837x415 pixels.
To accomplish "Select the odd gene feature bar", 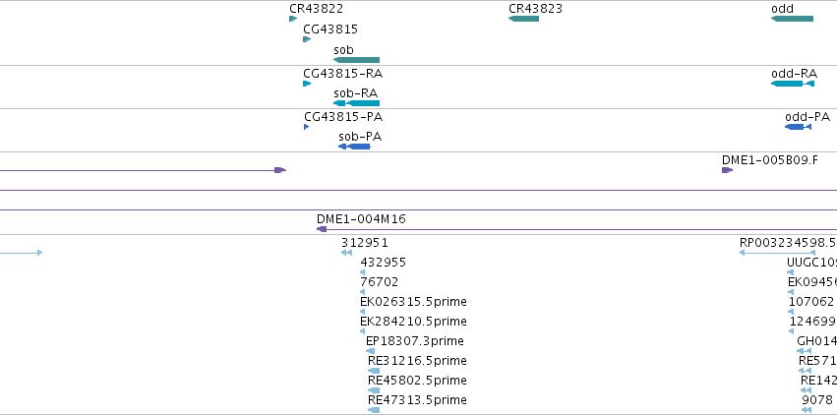I will [792, 19].
